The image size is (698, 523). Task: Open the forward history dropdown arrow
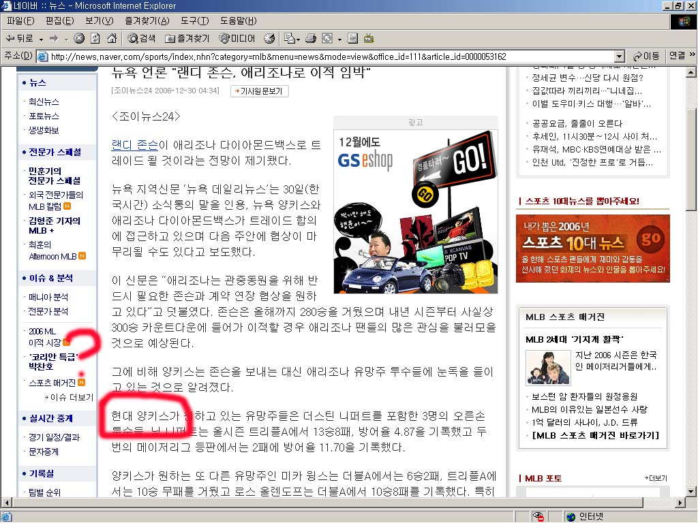66,39
